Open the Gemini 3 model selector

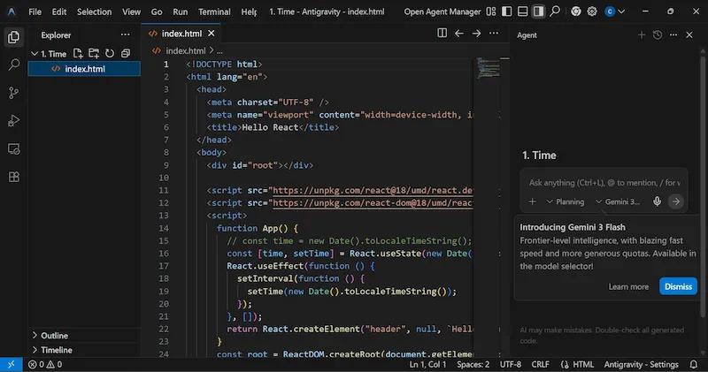point(618,201)
